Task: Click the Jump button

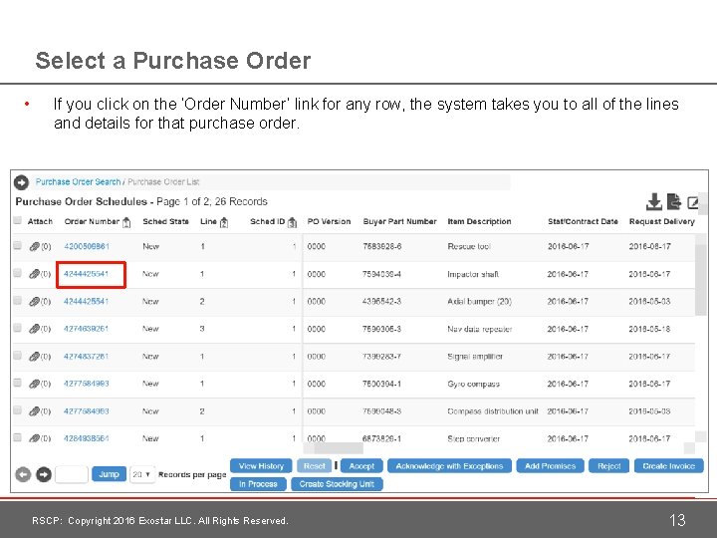Action: point(109,474)
